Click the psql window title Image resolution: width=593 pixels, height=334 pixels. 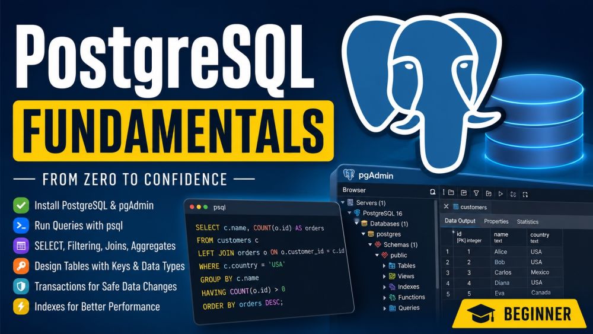click(220, 207)
